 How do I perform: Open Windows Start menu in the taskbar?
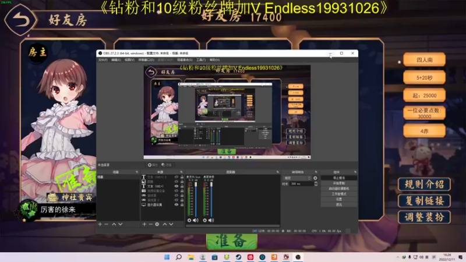click(167, 257)
